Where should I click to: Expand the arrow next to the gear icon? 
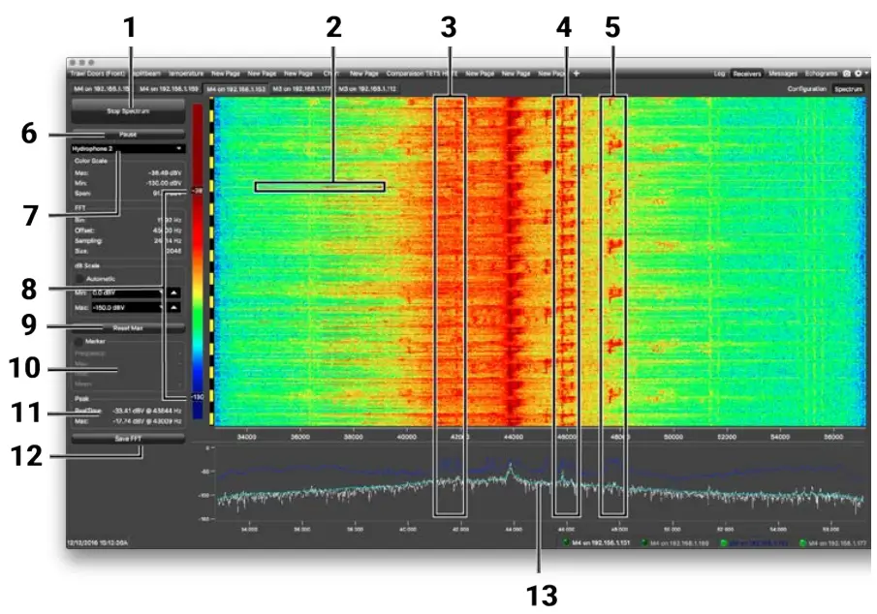coord(866,74)
